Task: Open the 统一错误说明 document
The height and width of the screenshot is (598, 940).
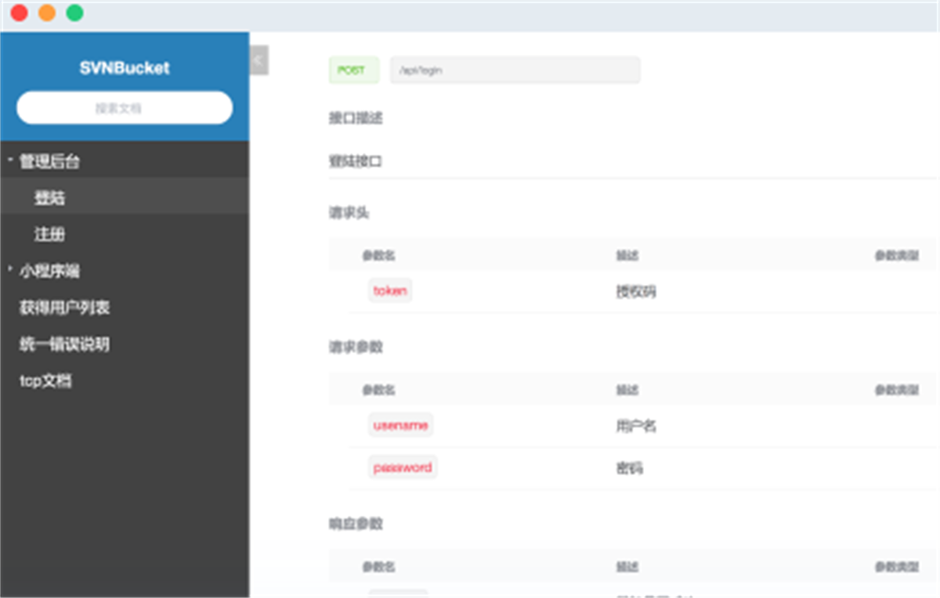Action: pos(64,344)
